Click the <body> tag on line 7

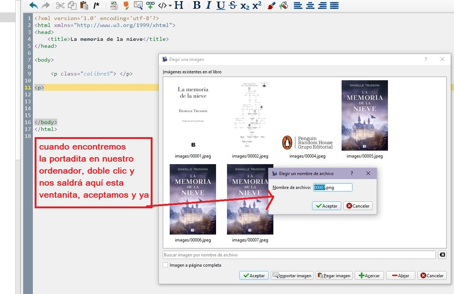point(44,60)
